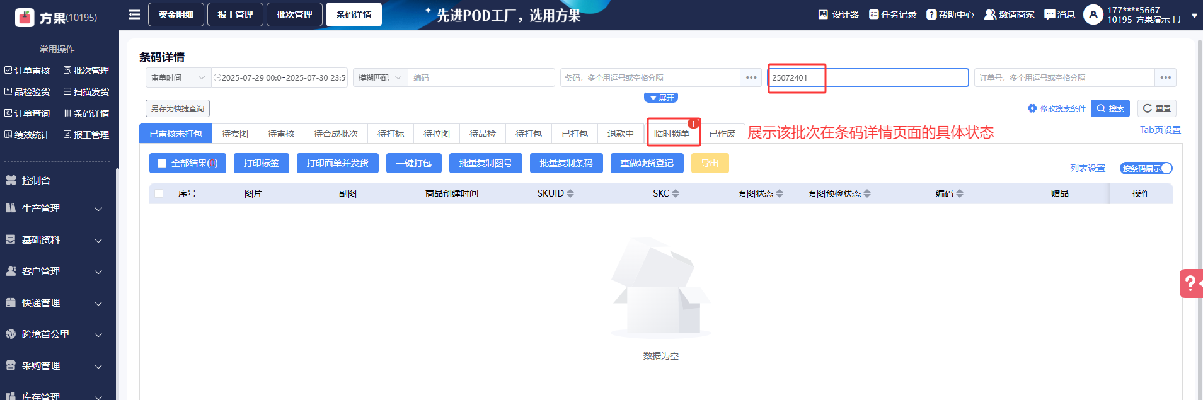Open 订单查询 shortcut in sidebar
Screen dimensions: 1203x400
coord(27,113)
